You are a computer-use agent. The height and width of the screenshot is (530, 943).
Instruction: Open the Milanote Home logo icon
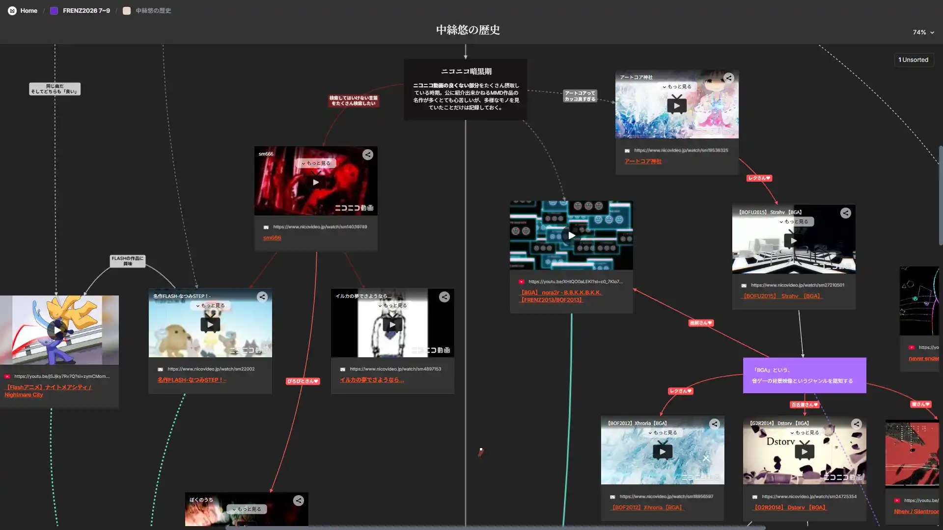[12, 10]
